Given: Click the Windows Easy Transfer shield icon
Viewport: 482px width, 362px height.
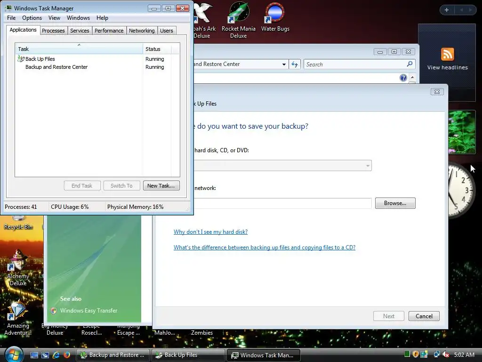Looking at the screenshot, I should [x=54, y=311].
